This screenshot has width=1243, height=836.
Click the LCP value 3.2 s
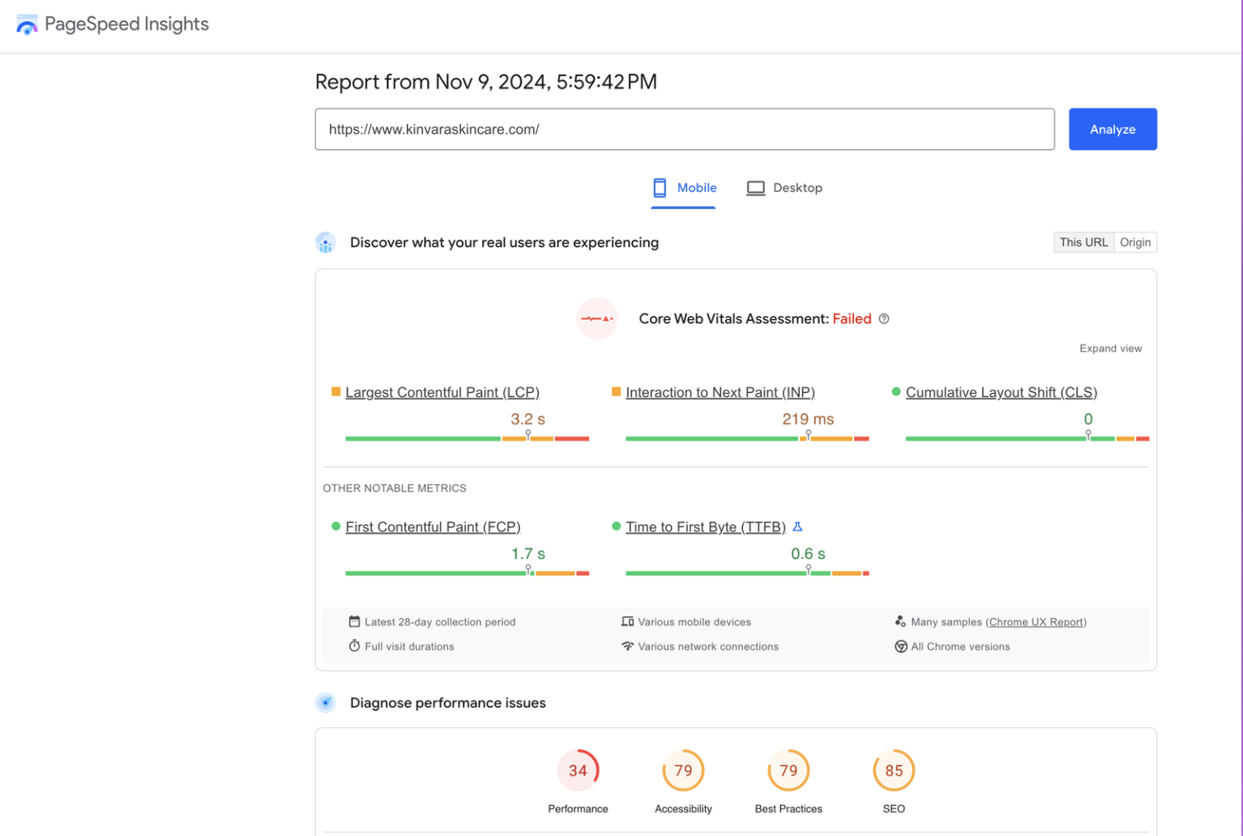[528, 419]
